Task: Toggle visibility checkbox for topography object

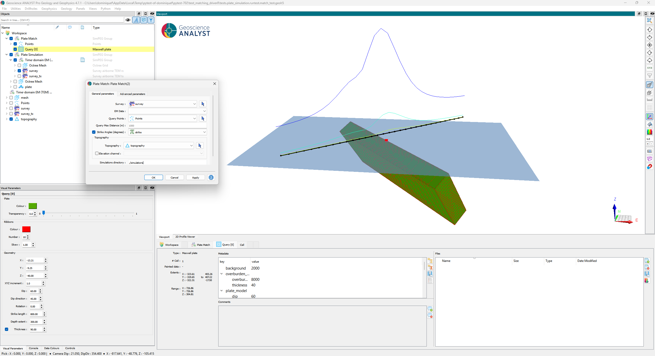Action: coord(11,119)
